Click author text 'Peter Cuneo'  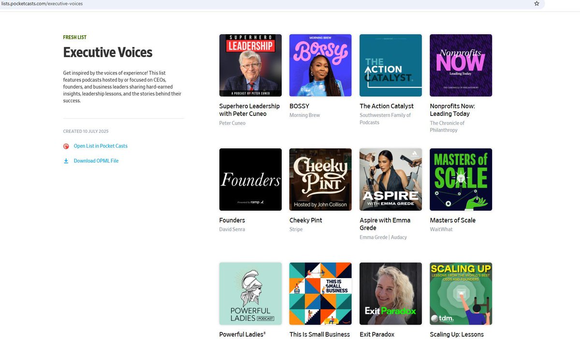click(232, 123)
